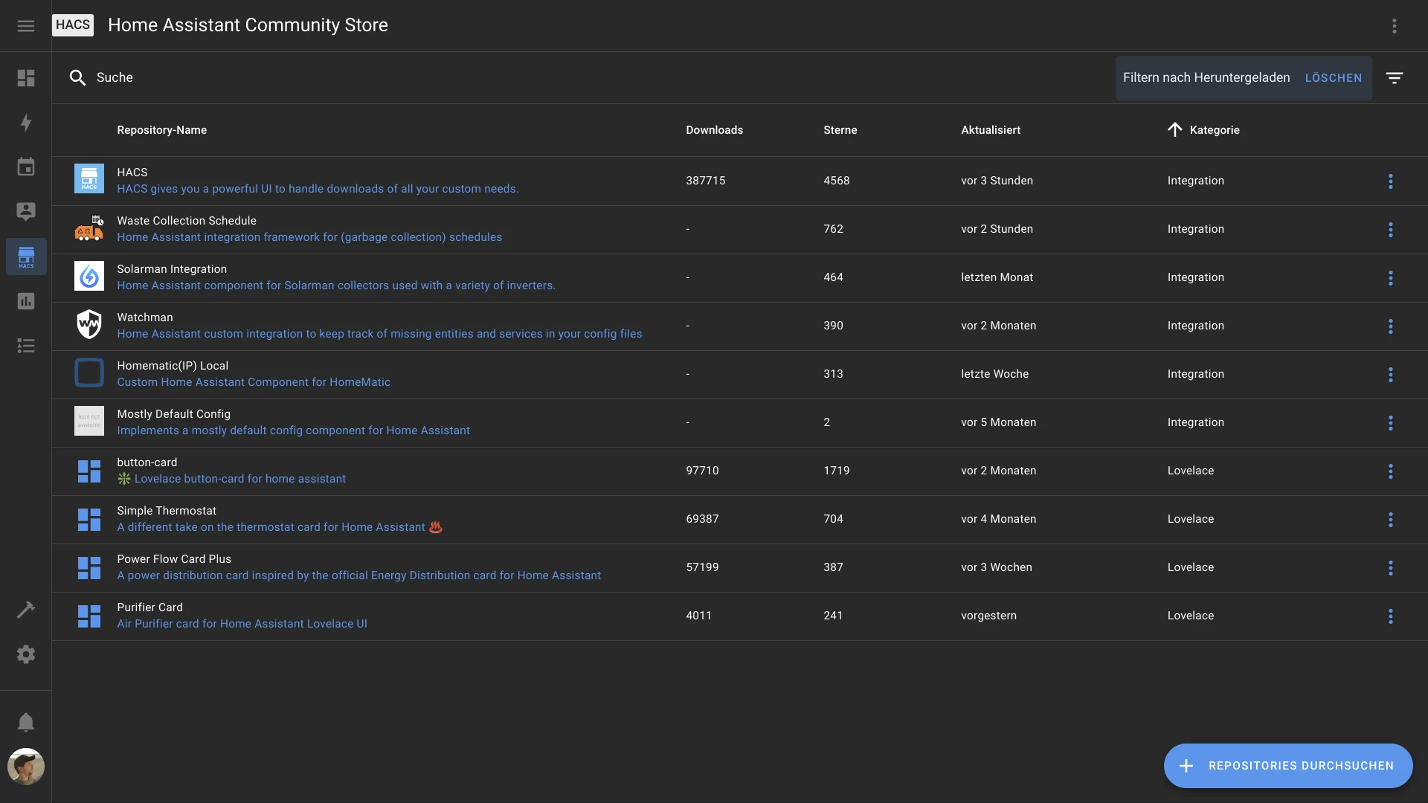Open row menu for Watchman

pos(1390,326)
